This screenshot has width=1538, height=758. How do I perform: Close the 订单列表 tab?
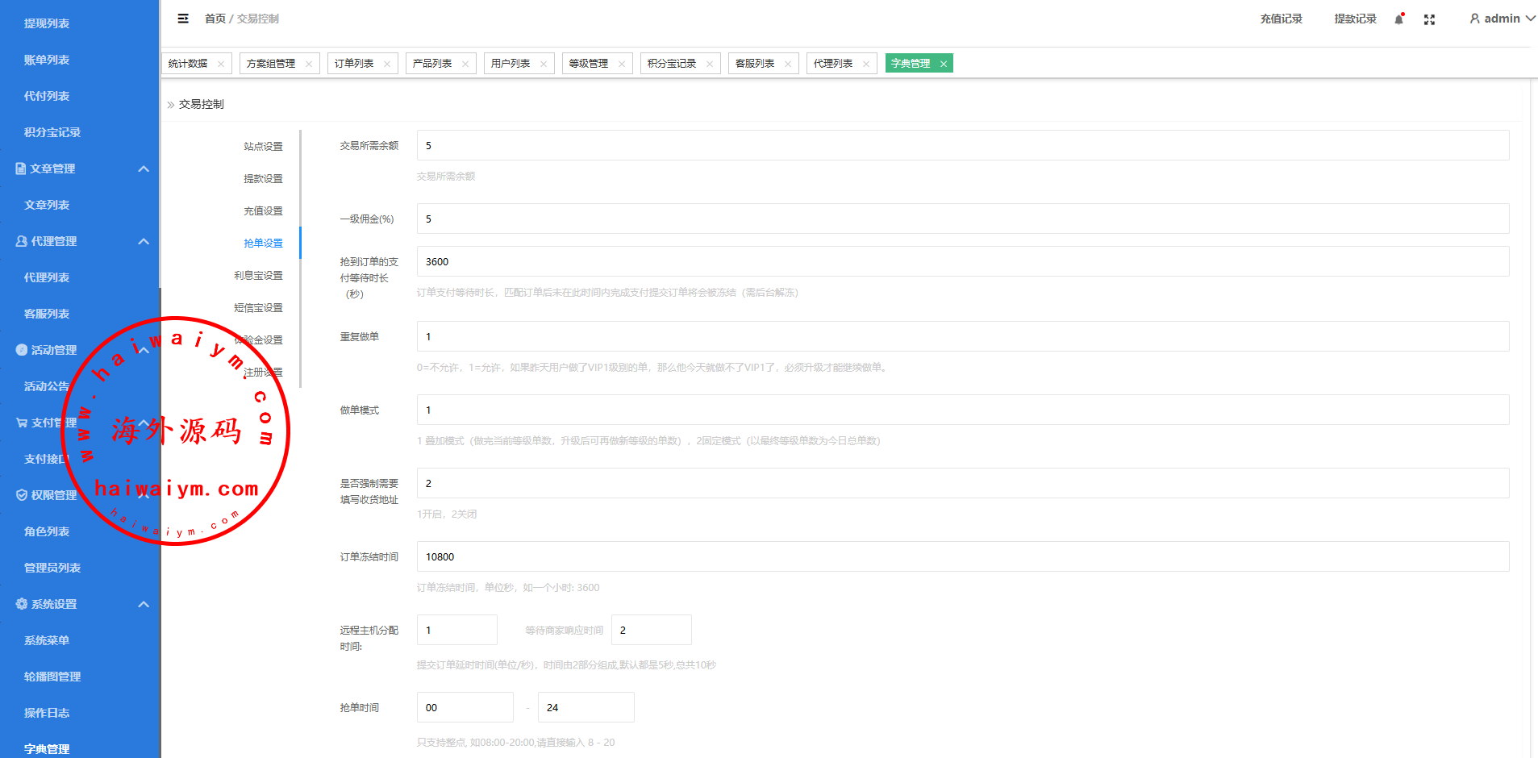(x=387, y=64)
